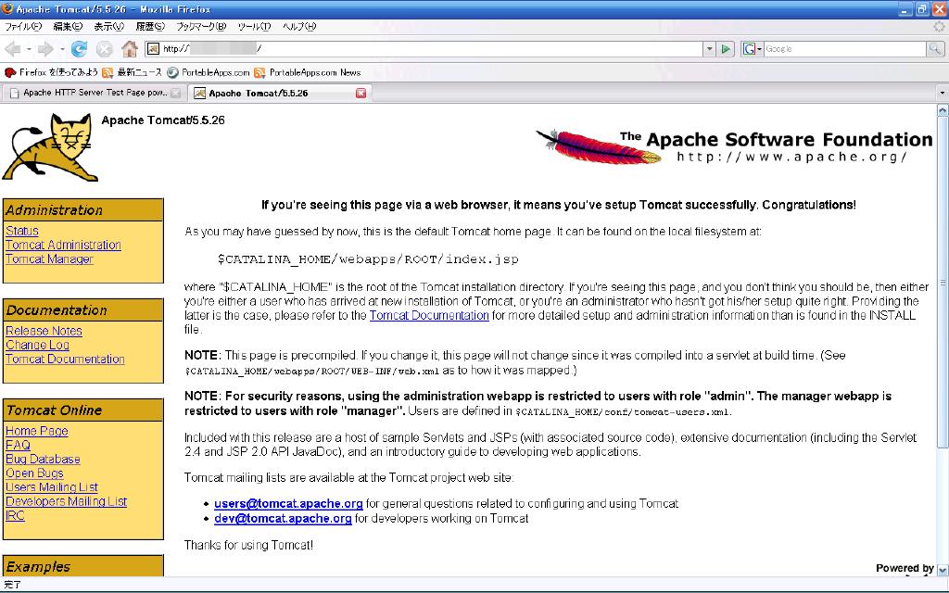Click the $CATALINA_HOME/webapps/ROOT/index.jsp path text
Viewport: 949px width, 593px height.
click(368, 259)
